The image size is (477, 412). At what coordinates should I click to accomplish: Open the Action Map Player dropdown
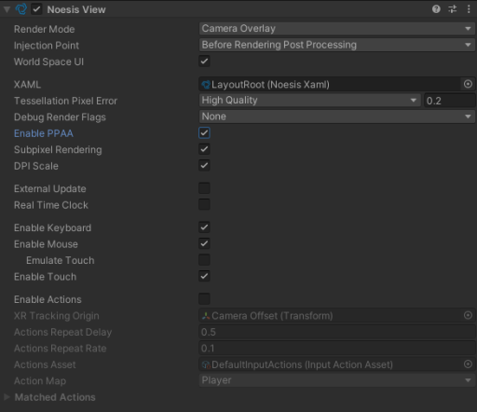[x=336, y=380]
